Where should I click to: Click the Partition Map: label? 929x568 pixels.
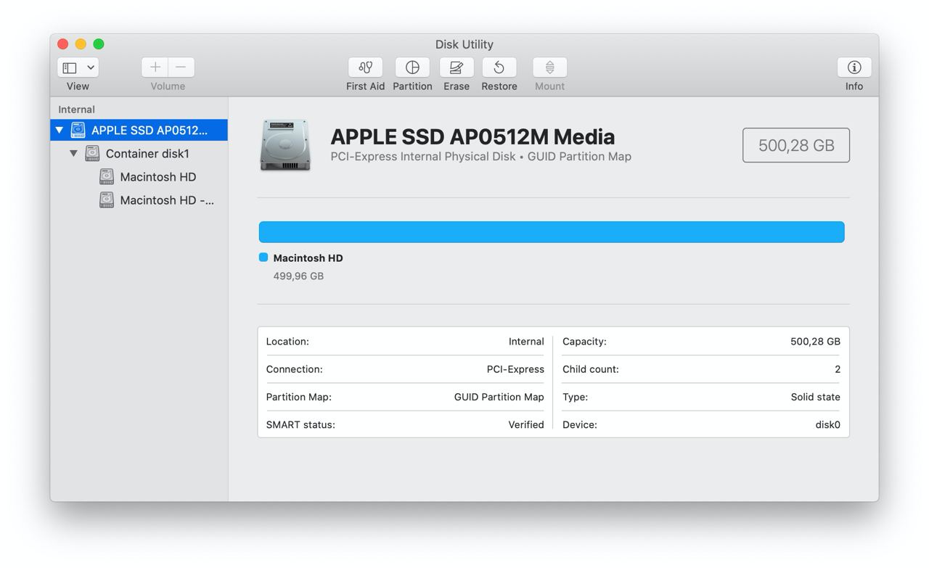click(x=298, y=397)
